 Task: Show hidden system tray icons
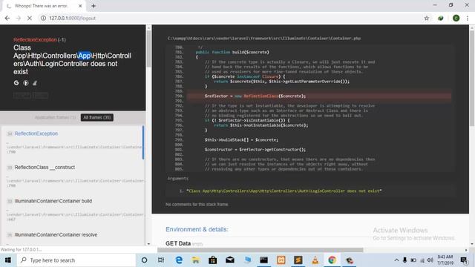396,260
